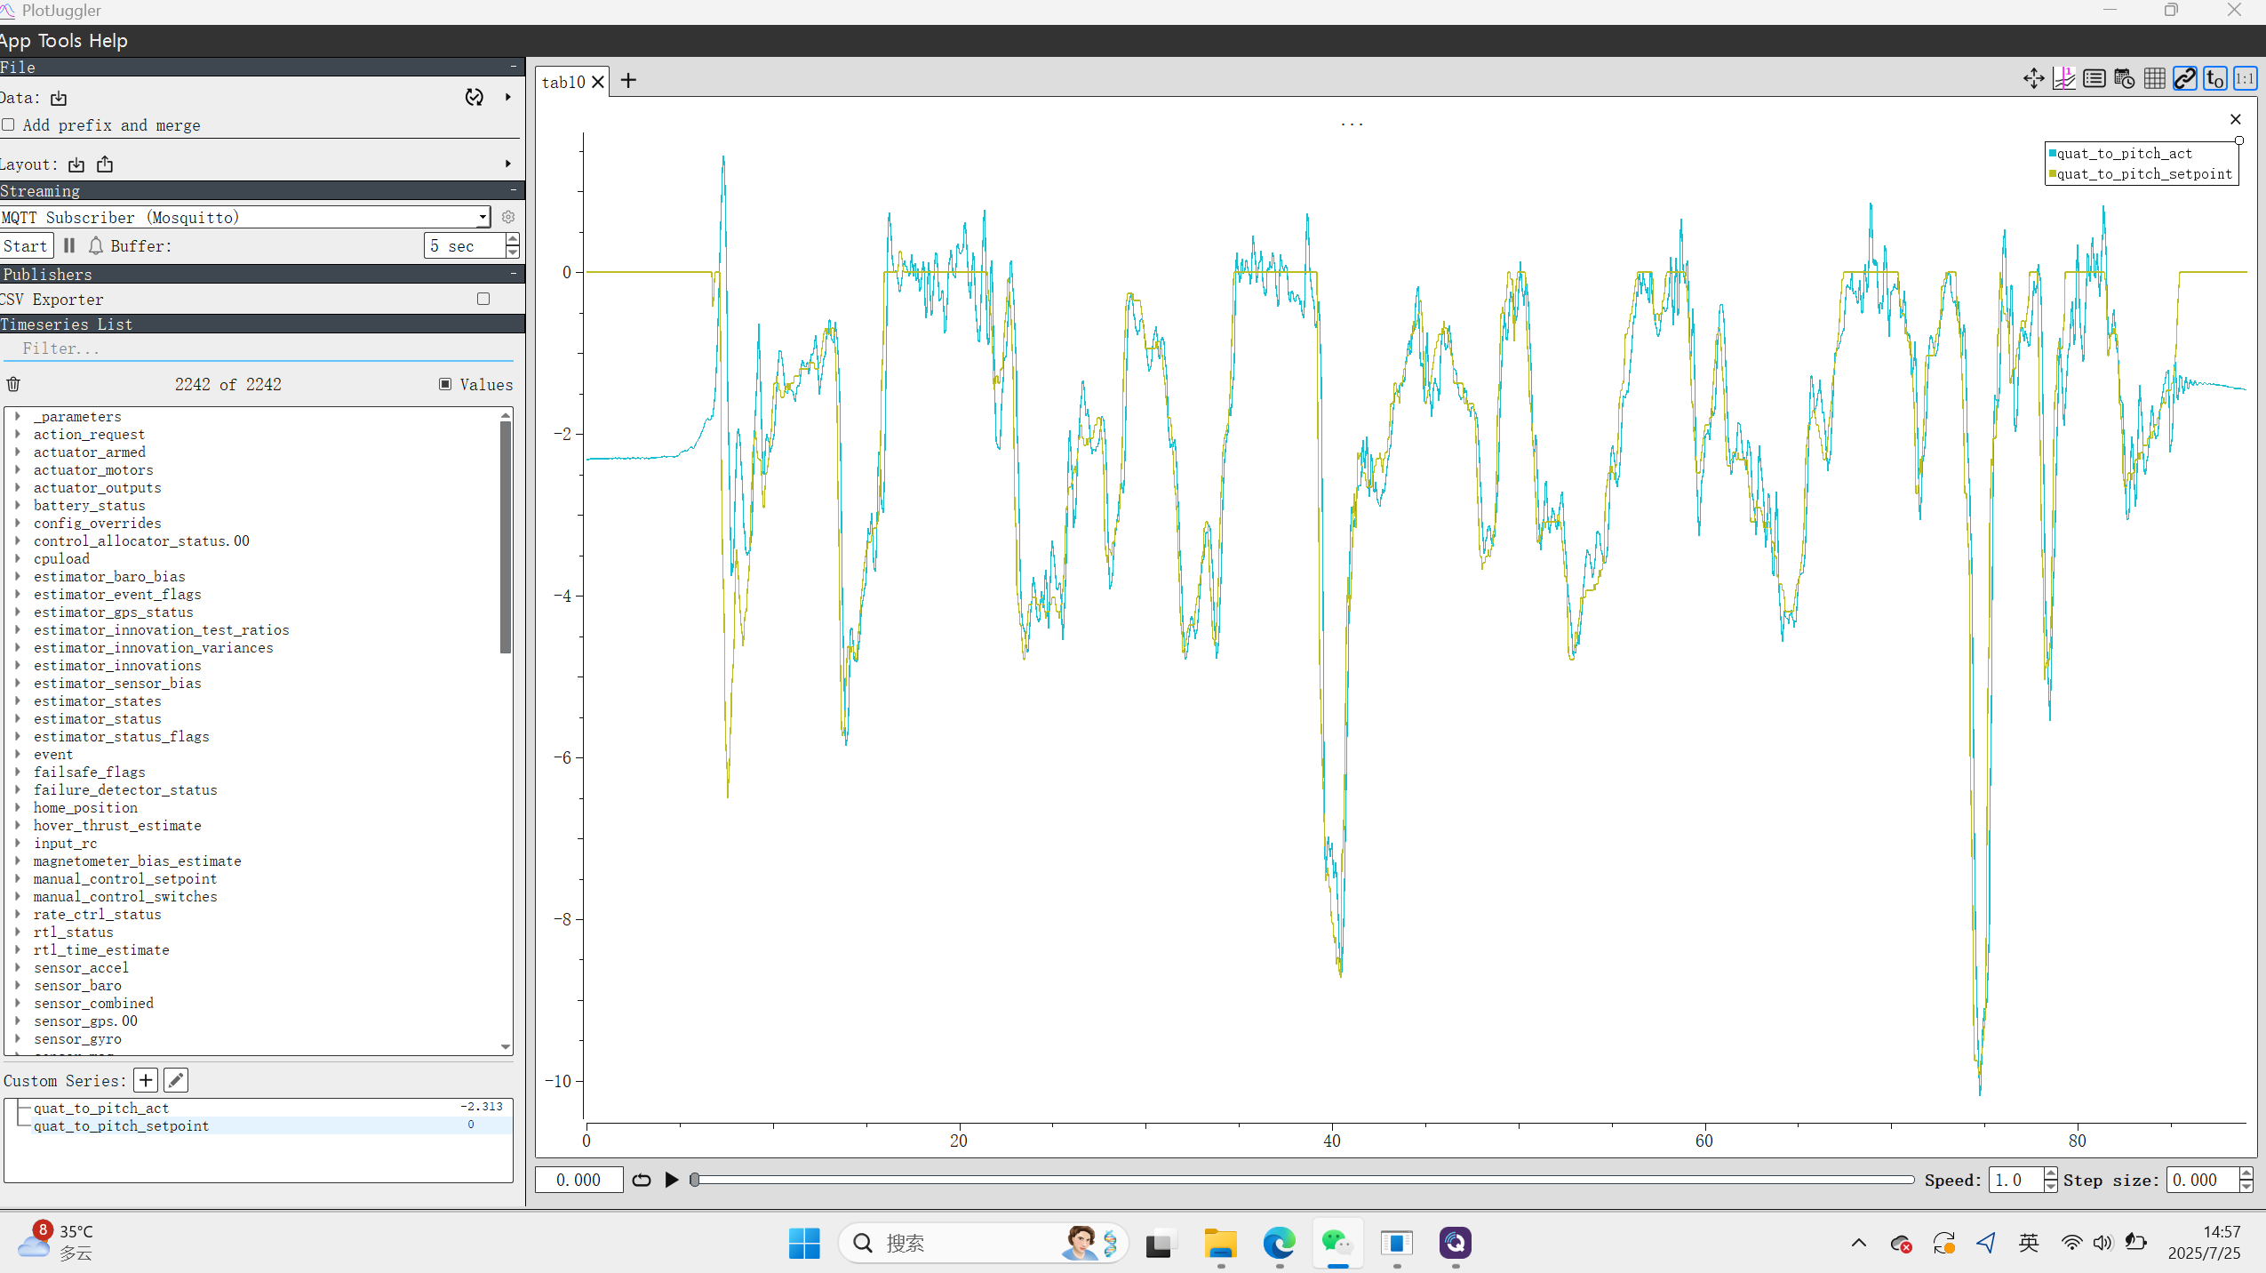Select the sensor_accel tree item
Image resolution: width=2266 pixels, height=1273 pixels.
click(x=81, y=967)
